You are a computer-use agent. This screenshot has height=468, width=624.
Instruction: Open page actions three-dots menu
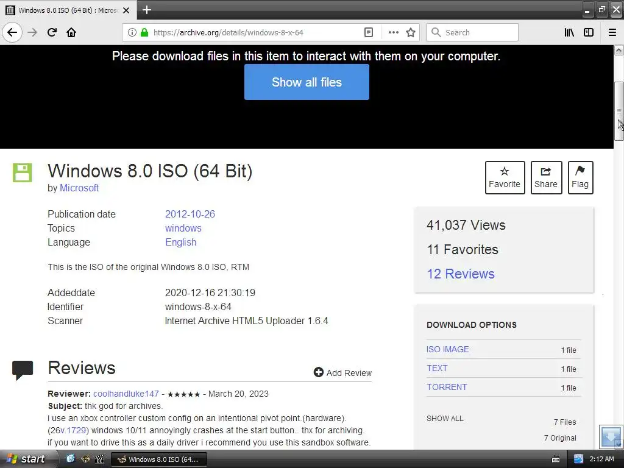pyautogui.click(x=393, y=33)
